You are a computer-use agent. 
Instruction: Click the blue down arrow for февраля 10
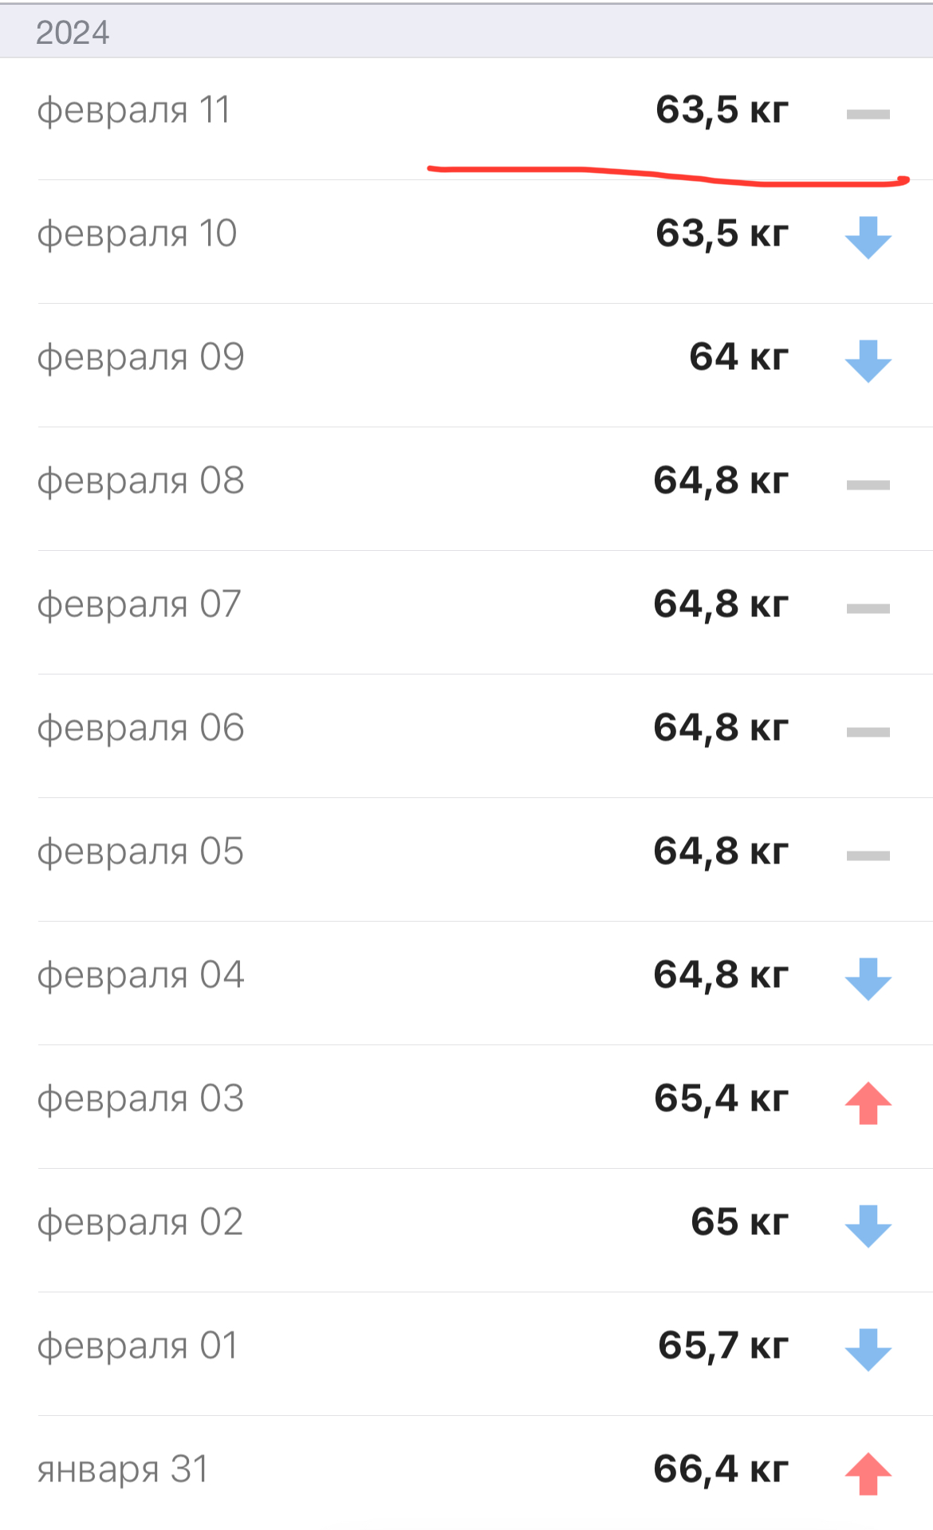868,237
